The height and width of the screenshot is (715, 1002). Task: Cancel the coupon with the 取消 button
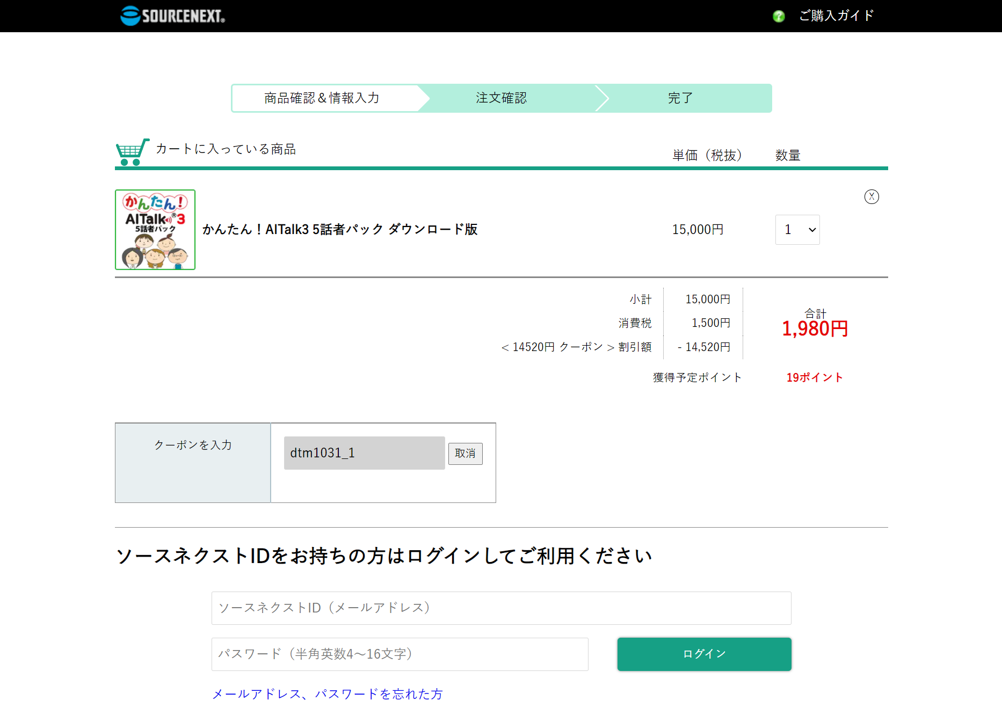(x=466, y=454)
